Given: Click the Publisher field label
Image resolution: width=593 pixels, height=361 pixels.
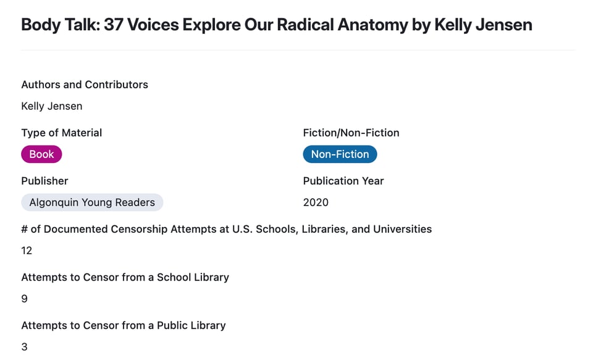Looking at the screenshot, I should pyautogui.click(x=44, y=181).
